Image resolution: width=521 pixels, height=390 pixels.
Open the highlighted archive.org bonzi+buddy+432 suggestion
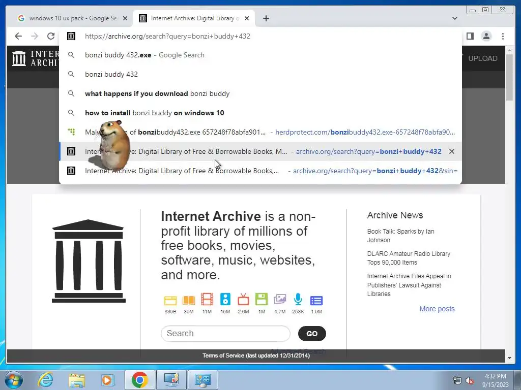(x=260, y=151)
